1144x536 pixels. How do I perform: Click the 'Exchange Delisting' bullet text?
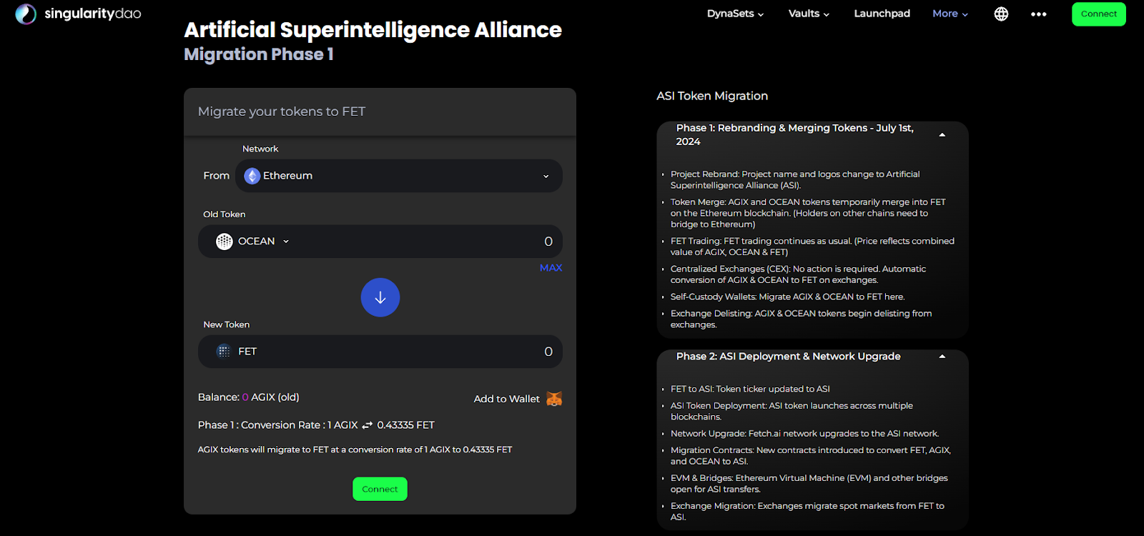point(801,319)
